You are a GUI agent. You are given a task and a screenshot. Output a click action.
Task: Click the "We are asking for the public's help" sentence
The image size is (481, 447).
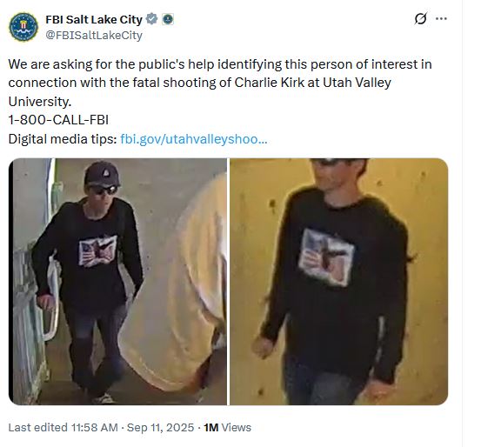tap(112, 64)
